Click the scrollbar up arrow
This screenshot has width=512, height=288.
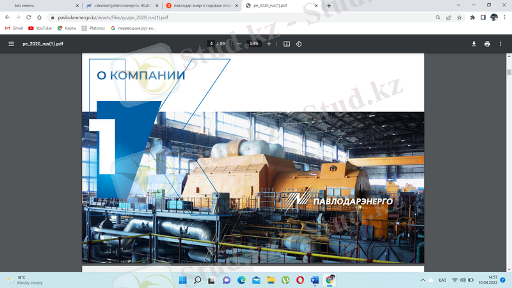[509, 56]
